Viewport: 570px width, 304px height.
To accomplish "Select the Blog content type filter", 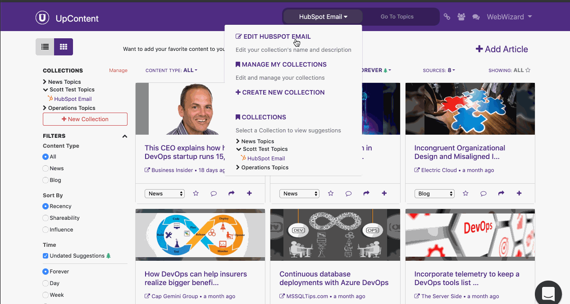I will (x=45, y=180).
